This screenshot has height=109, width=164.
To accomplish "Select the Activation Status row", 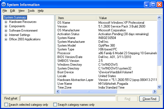I will click(107, 34).
